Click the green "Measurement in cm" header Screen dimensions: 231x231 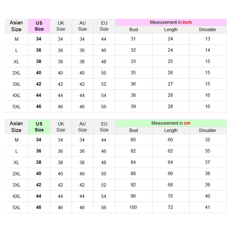pos(171,123)
